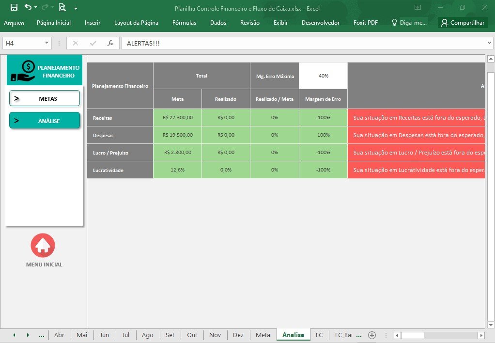Image resolution: width=495 pixels, height=343 pixels.
Task: Open the Inserir ribbon tab
Action: pos(93,23)
